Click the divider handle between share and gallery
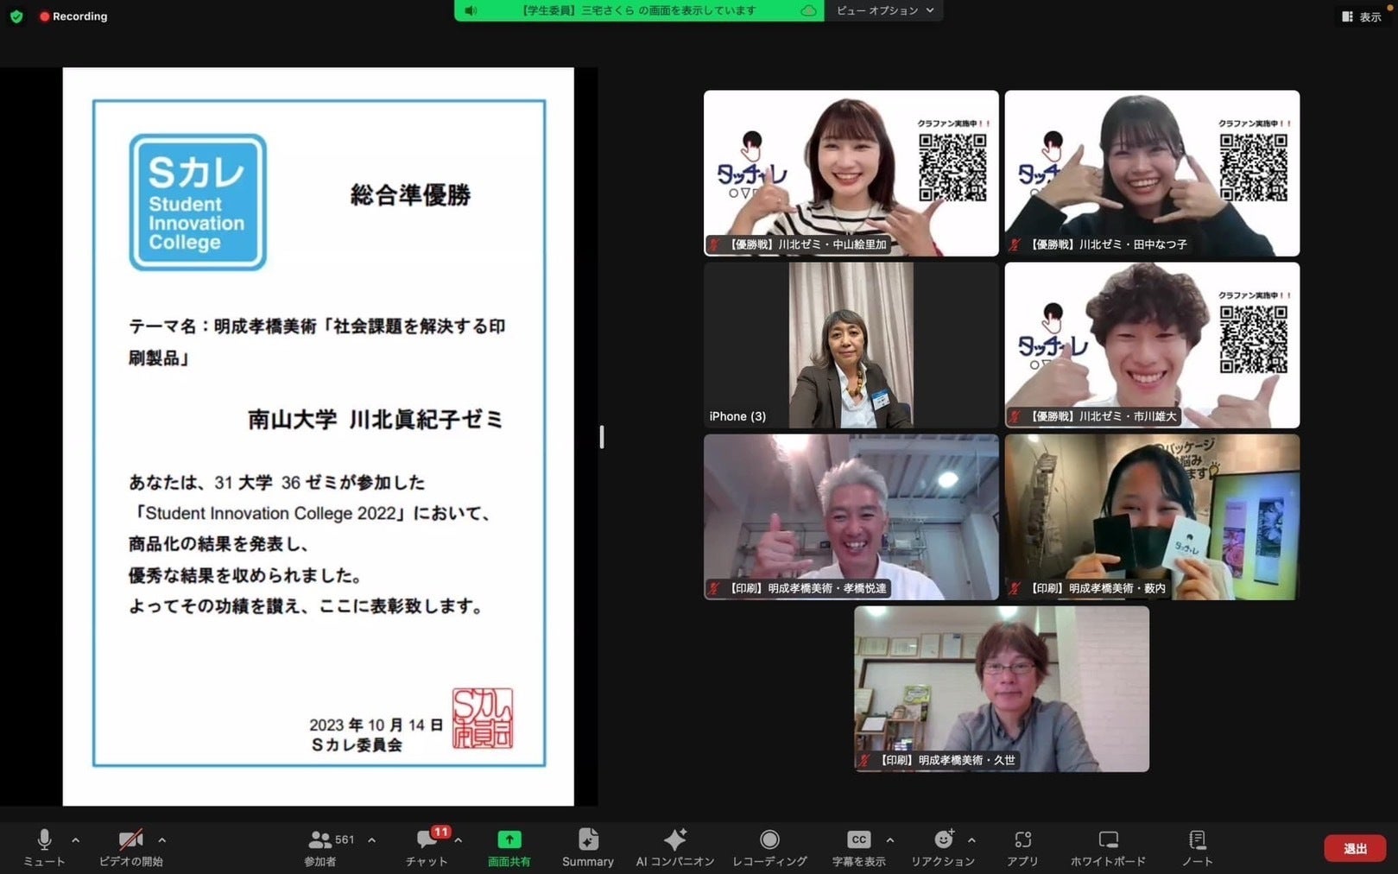The width and height of the screenshot is (1398, 874). pos(602,437)
